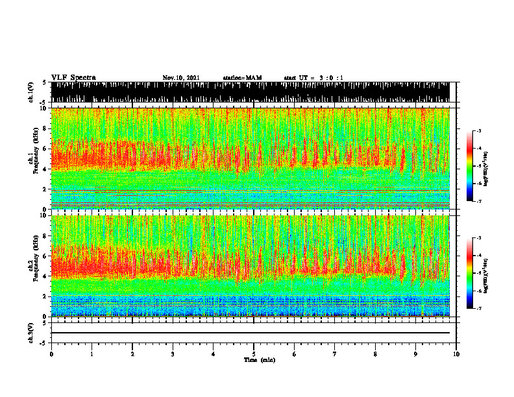Click time axis tick label "6"
Screen dimensions: 514x397
(295, 354)
